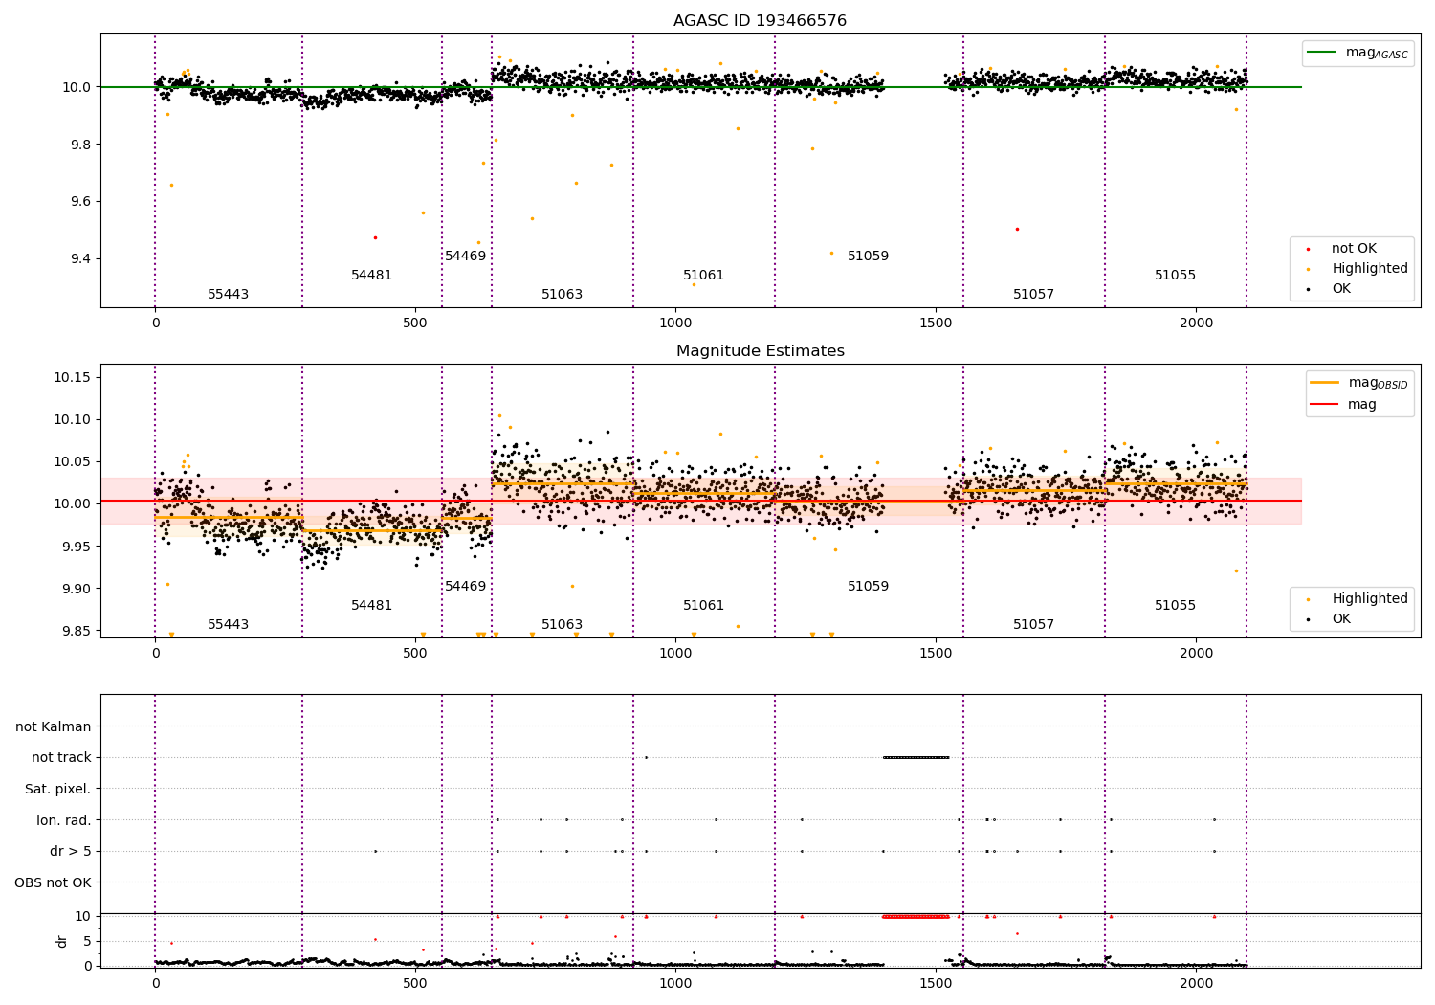
Task: Click obsid label 51061 in the top plot
Action: click(x=703, y=276)
